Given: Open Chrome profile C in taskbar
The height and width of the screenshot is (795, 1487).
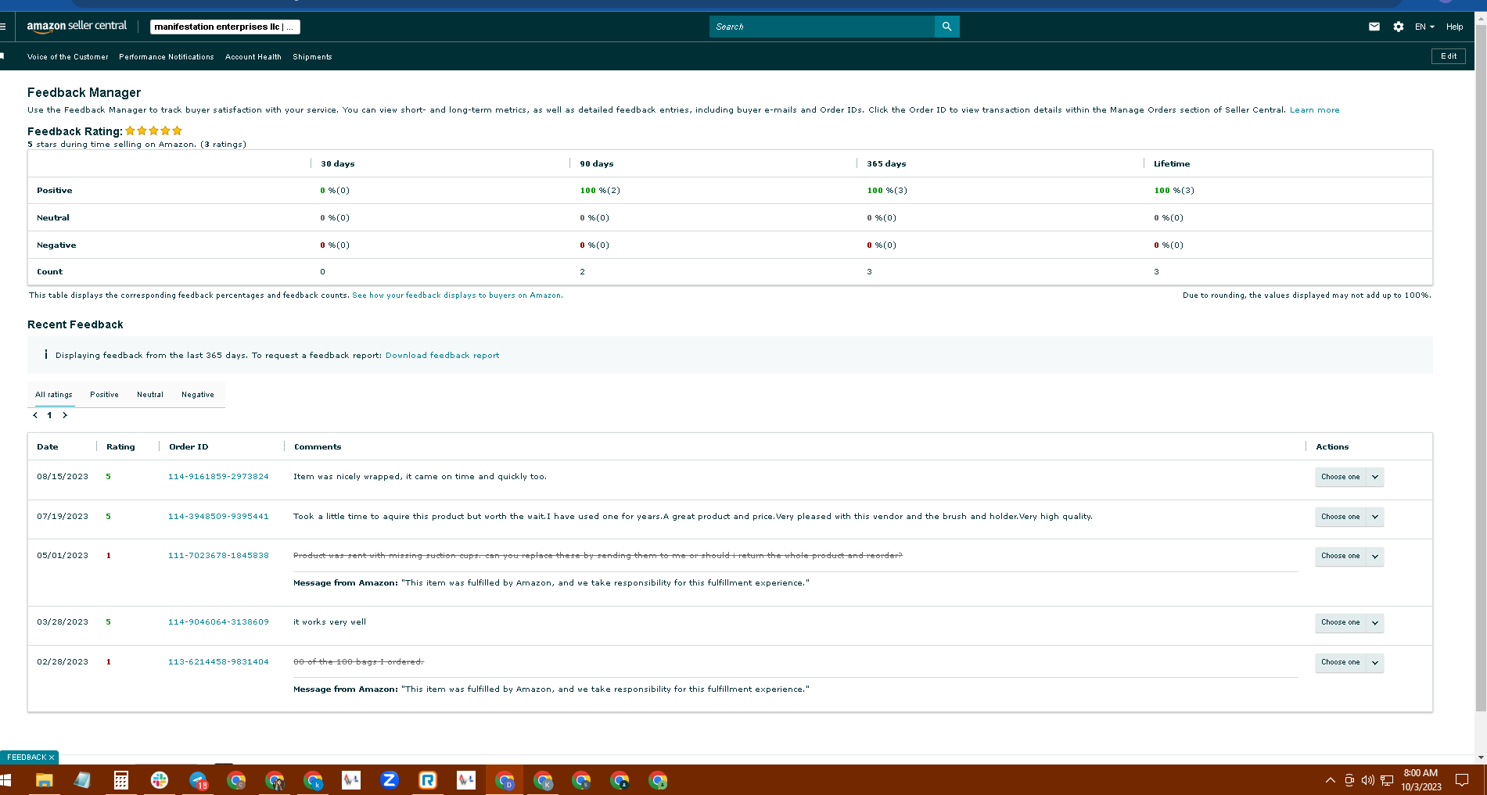Looking at the screenshot, I should click(x=235, y=780).
